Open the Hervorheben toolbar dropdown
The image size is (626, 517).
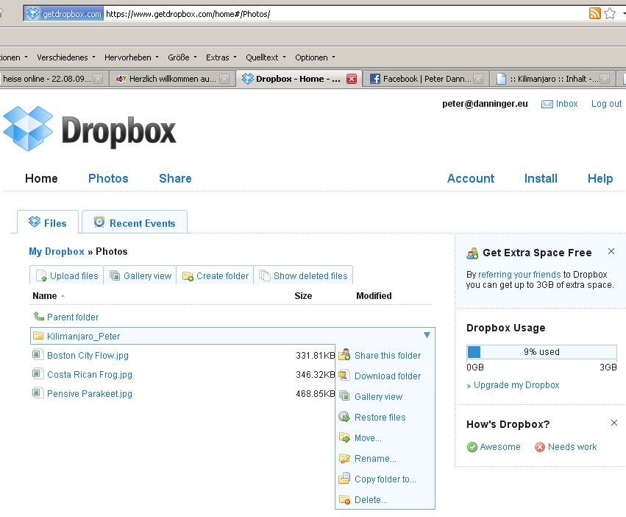coord(132,57)
